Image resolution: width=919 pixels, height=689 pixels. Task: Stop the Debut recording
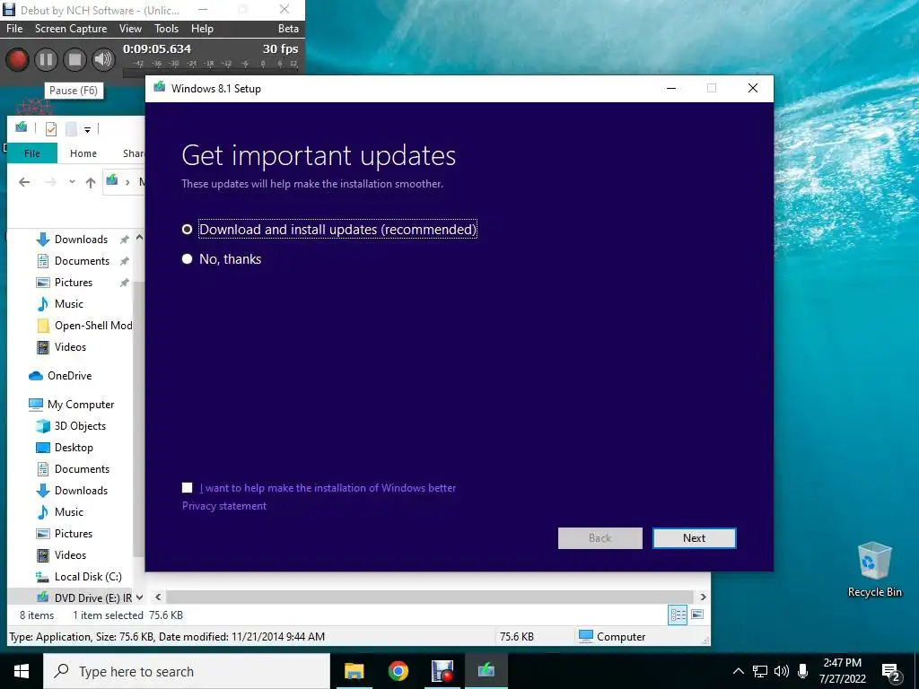pos(74,60)
